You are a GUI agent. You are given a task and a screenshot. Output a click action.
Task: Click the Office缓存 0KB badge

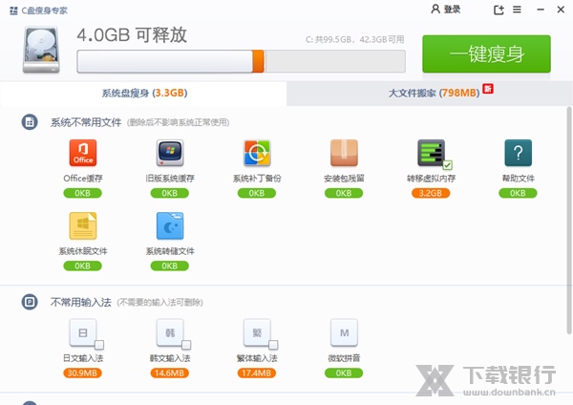(82, 193)
